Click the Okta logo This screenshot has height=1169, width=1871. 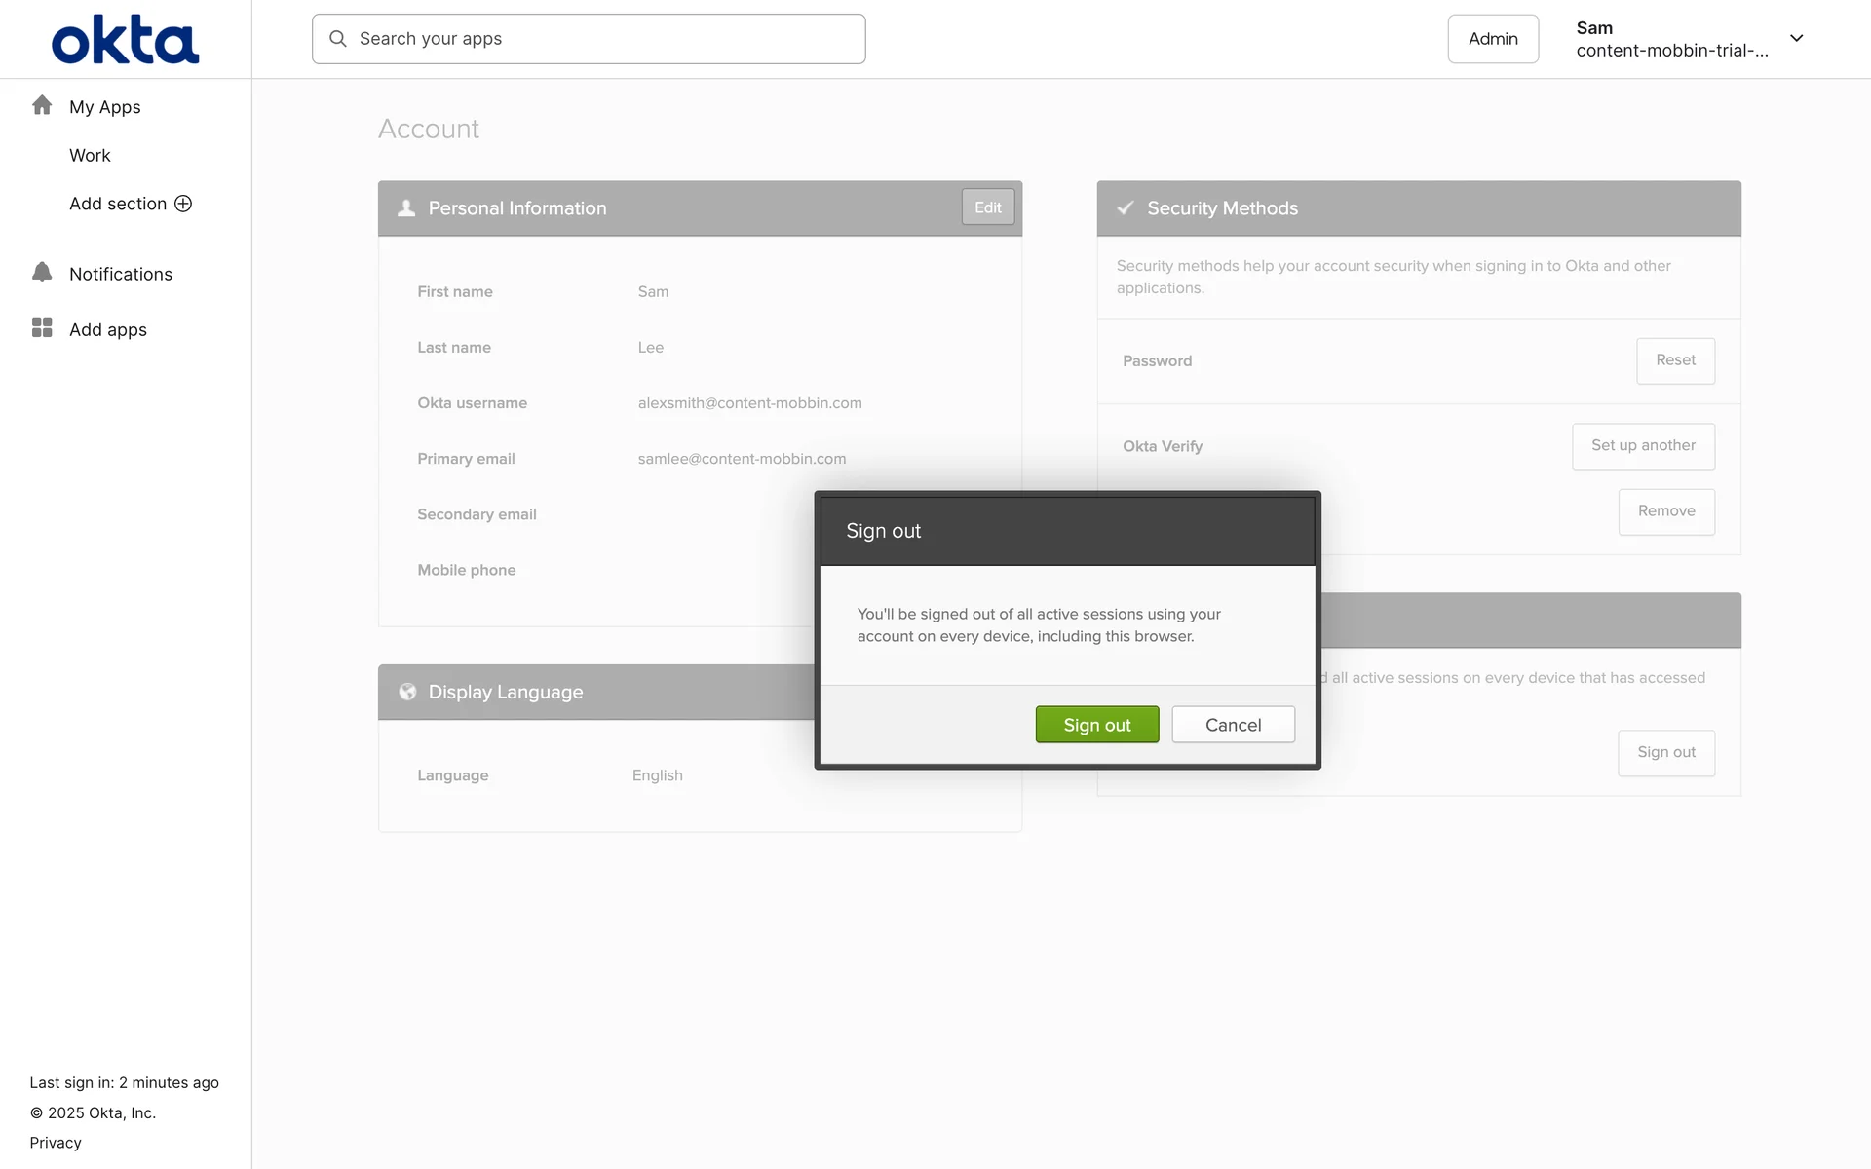coord(125,39)
